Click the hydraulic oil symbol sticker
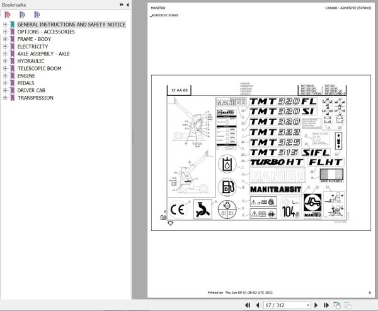378x311 pixels. (x=227, y=164)
